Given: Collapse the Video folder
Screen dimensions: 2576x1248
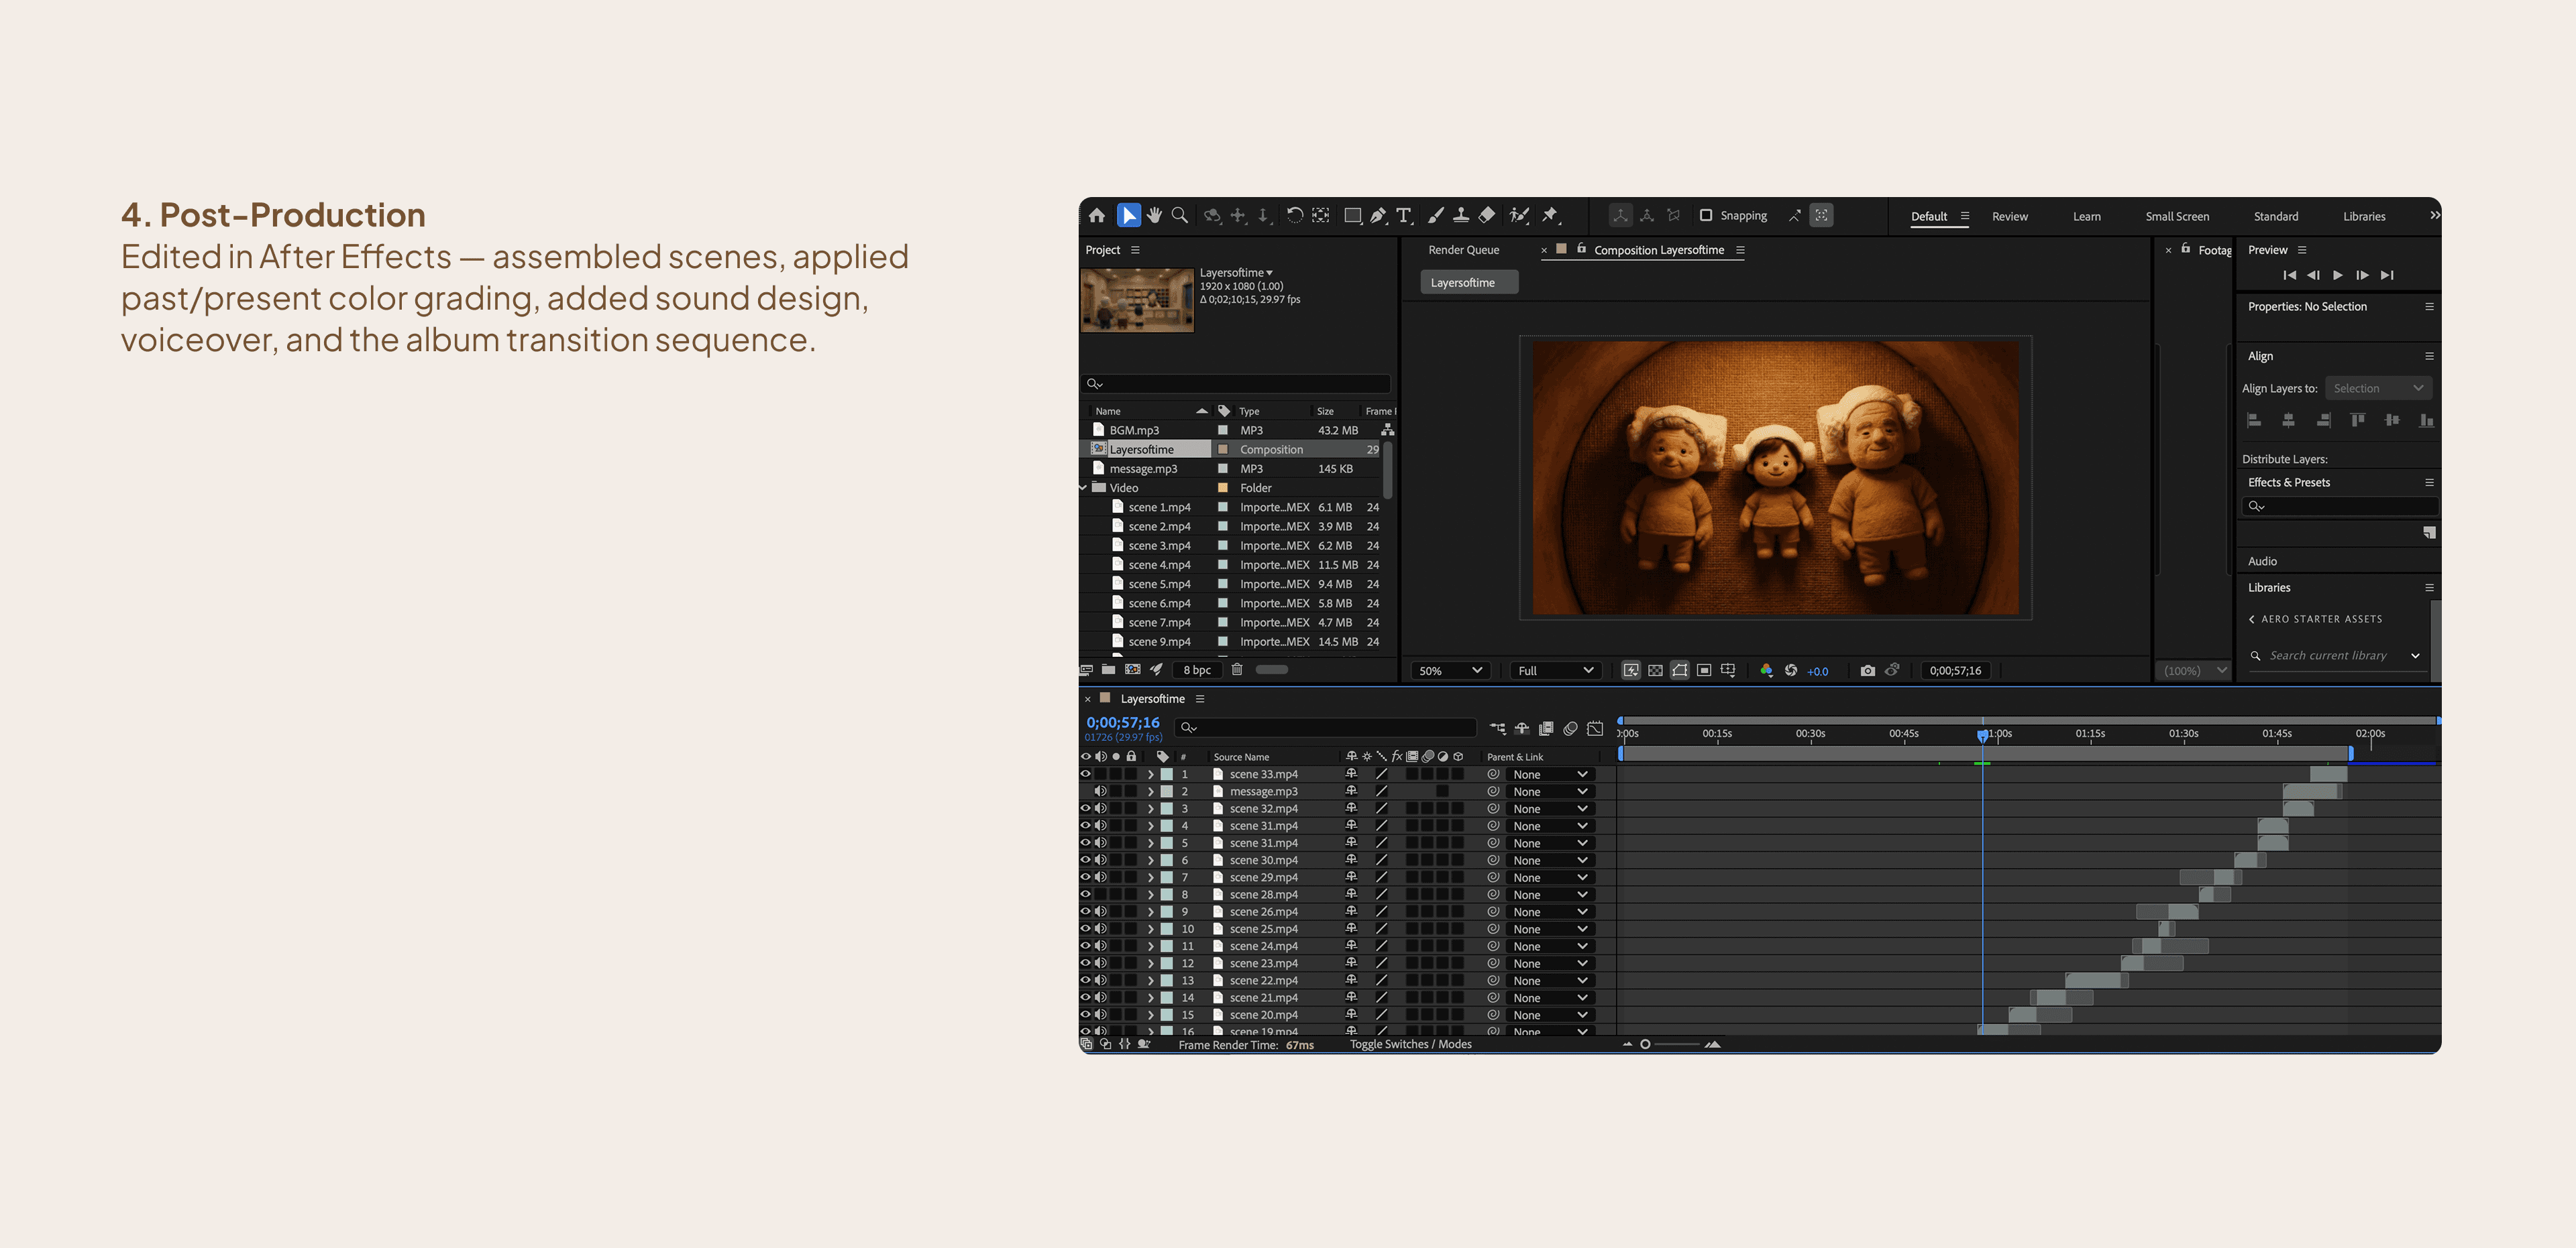Looking at the screenshot, I should tap(1083, 488).
